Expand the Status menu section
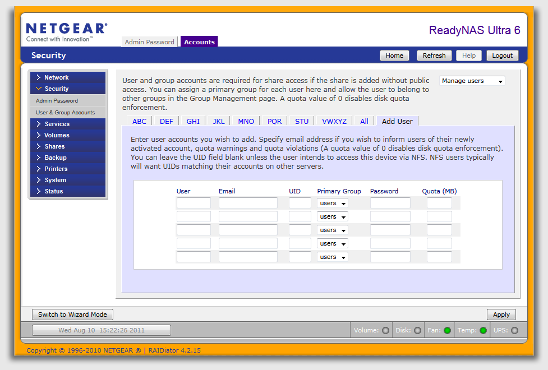 [x=68, y=191]
